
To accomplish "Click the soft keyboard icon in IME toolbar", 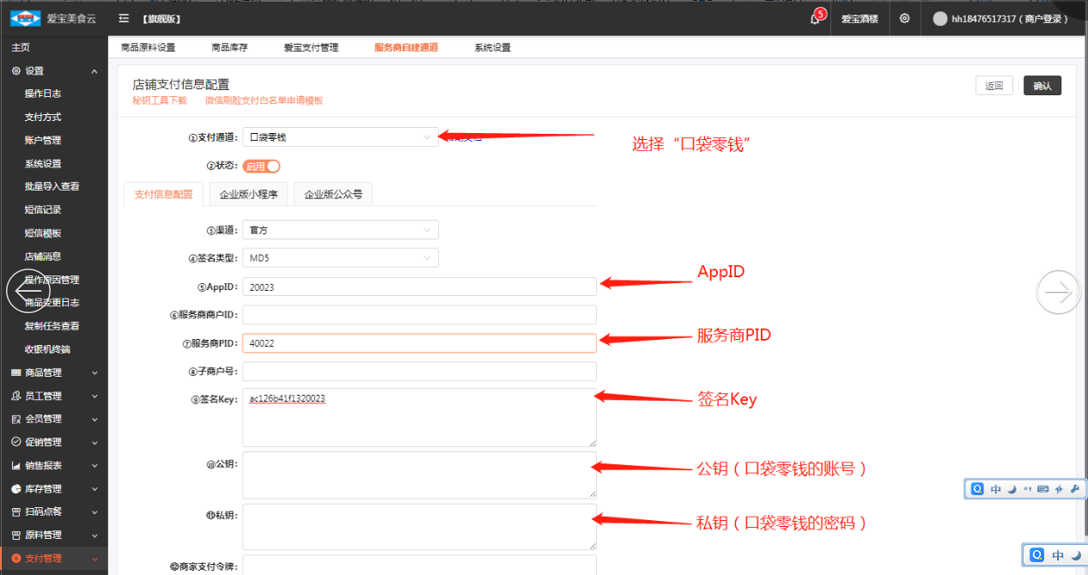I will click(x=1042, y=489).
